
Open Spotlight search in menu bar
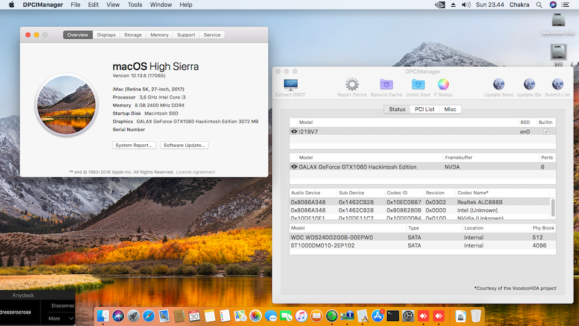(539, 5)
